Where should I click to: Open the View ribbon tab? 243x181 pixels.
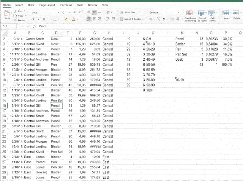pos(105,5)
